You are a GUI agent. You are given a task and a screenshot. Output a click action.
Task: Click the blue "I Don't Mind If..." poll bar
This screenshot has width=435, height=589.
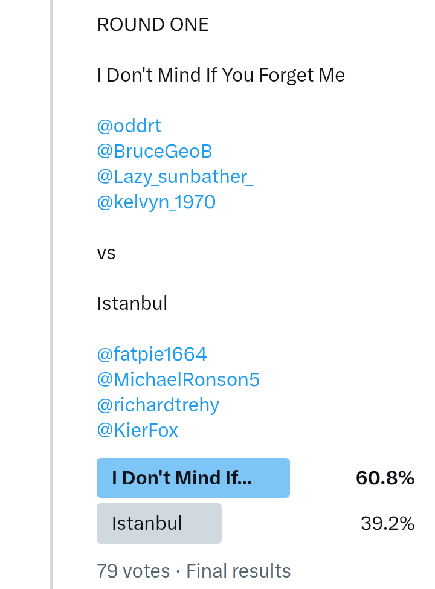pyautogui.click(x=193, y=478)
